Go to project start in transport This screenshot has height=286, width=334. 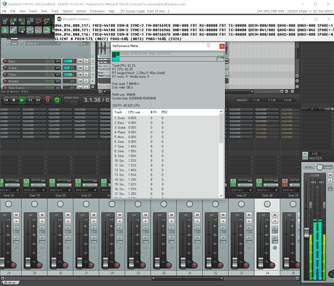pos(6,100)
